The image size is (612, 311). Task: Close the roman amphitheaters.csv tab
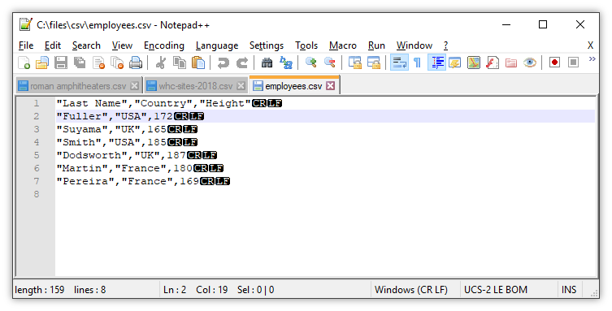coord(135,86)
